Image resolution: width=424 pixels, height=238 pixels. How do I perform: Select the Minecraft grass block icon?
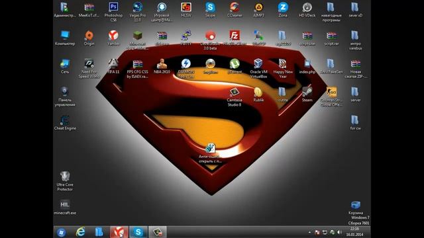(138, 36)
